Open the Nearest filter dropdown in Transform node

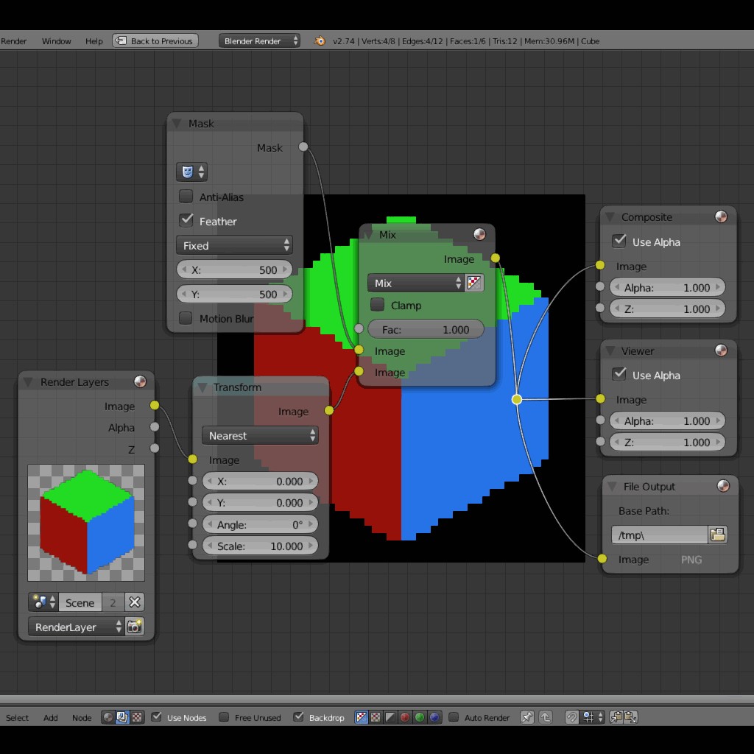pyautogui.click(x=259, y=435)
